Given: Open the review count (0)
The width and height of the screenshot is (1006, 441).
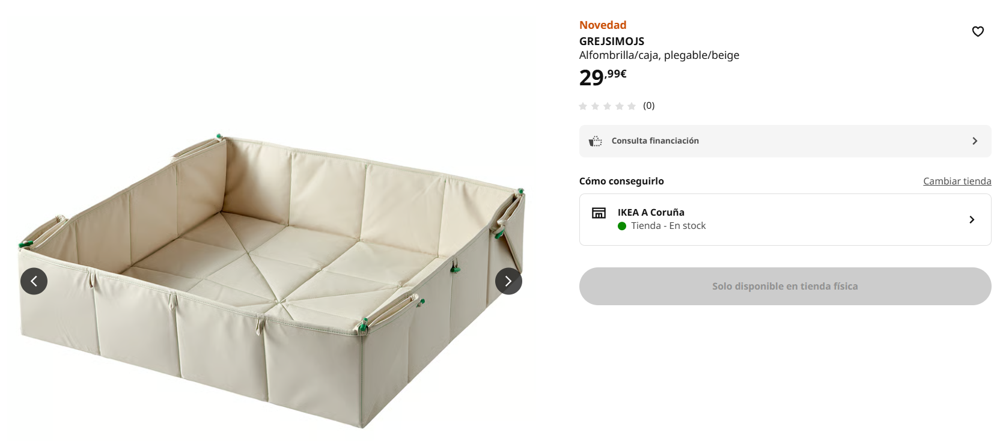Looking at the screenshot, I should point(648,106).
